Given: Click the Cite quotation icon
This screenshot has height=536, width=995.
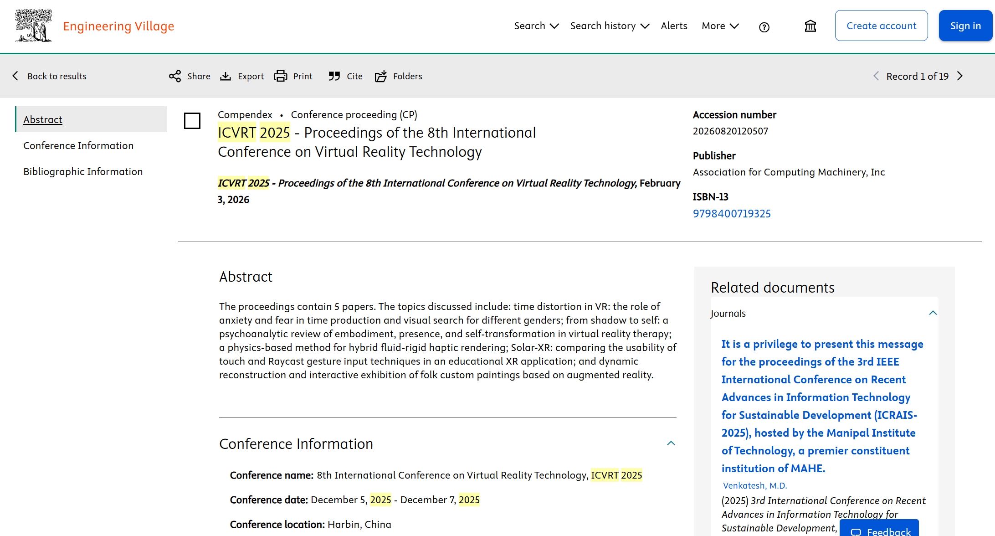Looking at the screenshot, I should point(334,76).
